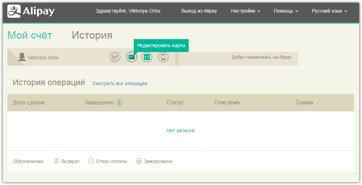The height and width of the screenshot is (185, 362).
Task: Click the Отказ оплаты circle icon
Action: pyautogui.click(x=91, y=161)
